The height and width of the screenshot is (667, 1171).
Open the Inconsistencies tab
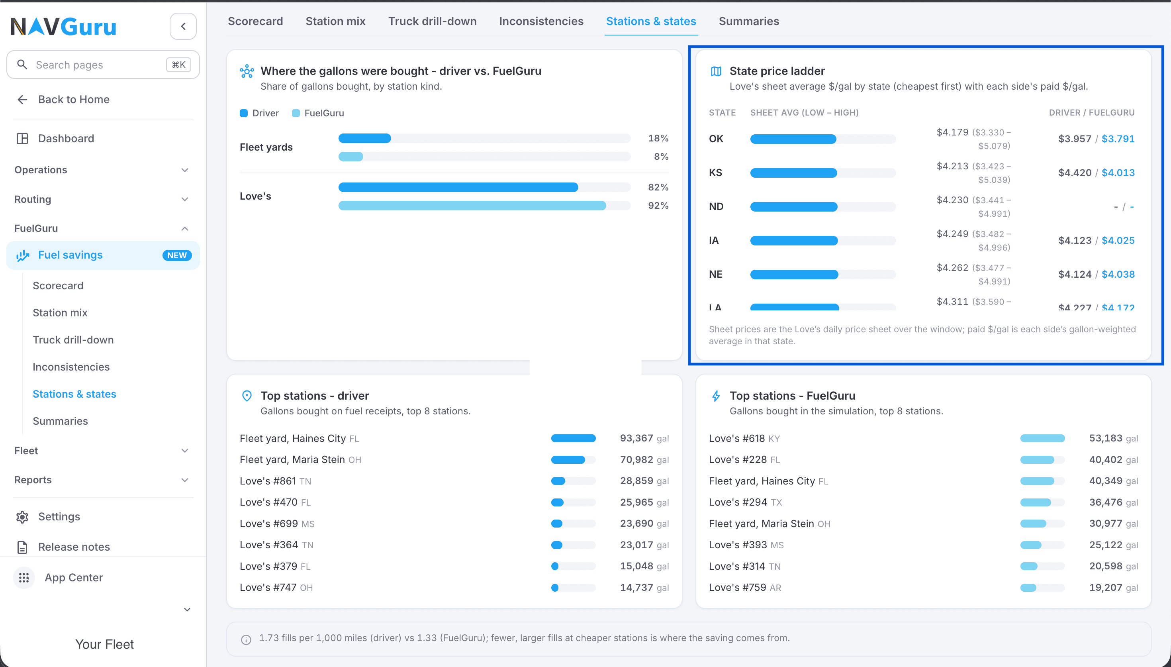click(x=541, y=21)
